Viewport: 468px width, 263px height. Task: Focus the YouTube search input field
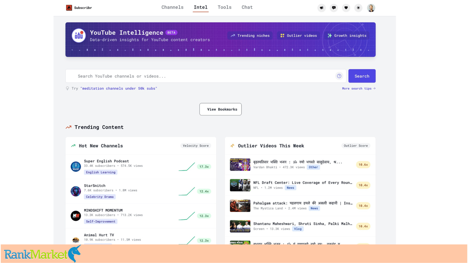pos(206,76)
